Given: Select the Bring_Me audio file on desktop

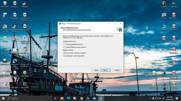Looking at the screenshot, I should pos(15,16).
